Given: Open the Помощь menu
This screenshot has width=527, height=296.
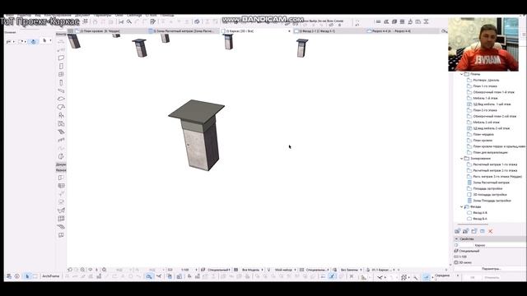Looking at the screenshot, I should [x=167, y=15].
